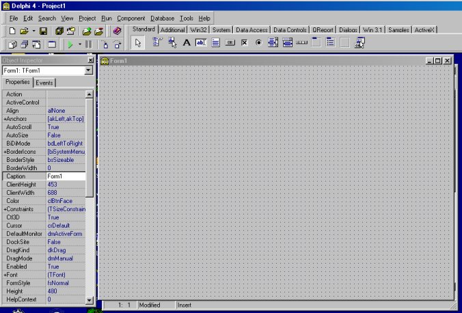Pick the ListBox component
Image resolution: width=462 pixels, height=313 pixels.
tap(273, 42)
